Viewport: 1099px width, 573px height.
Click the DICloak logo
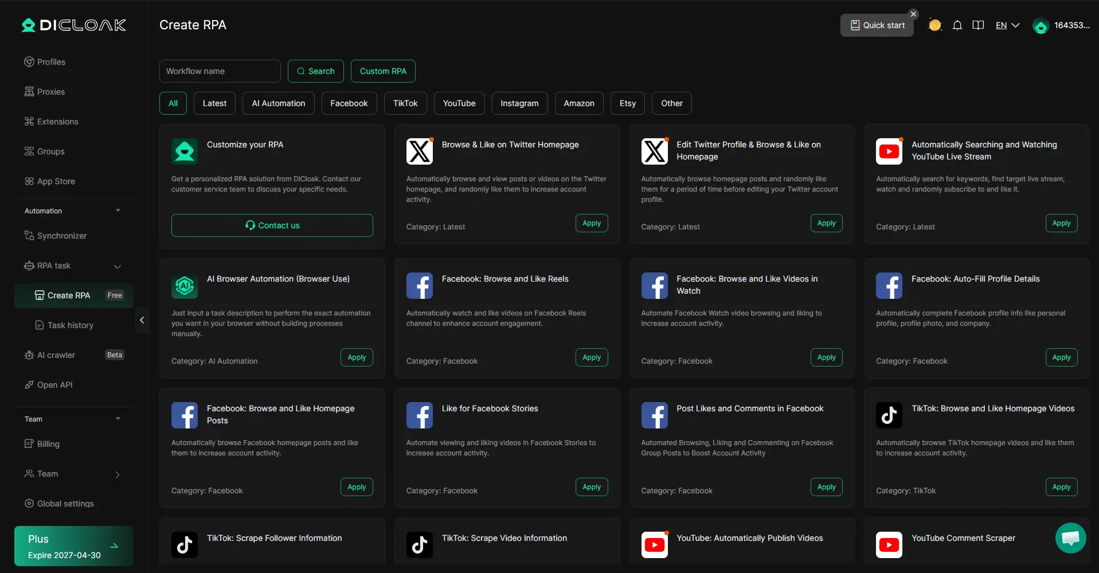click(x=73, y=25)
